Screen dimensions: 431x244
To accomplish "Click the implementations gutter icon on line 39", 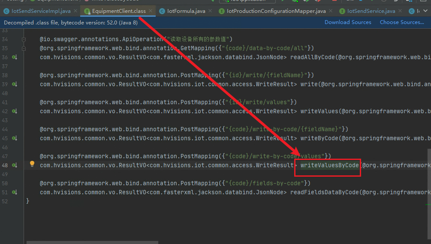I will [15, 84].
